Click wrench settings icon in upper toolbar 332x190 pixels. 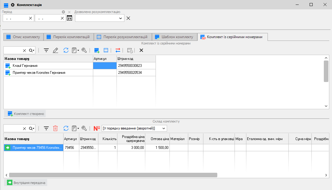tap(84, 51)
